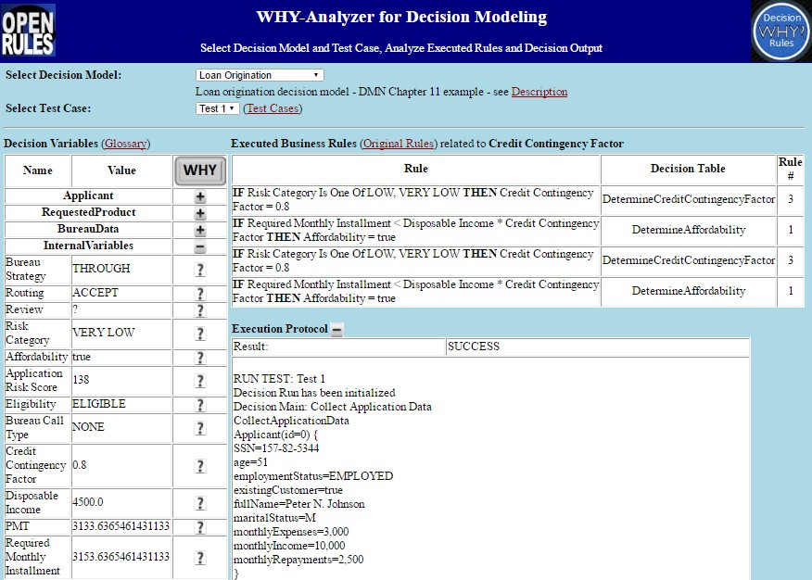The image size is (812, 580).
Task: Open the Description link
Action: point(539,92)
